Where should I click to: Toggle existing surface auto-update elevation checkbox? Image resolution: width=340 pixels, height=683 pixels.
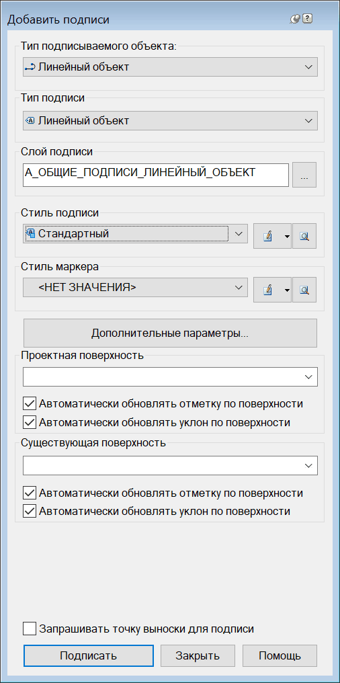(x=30, y=493)
